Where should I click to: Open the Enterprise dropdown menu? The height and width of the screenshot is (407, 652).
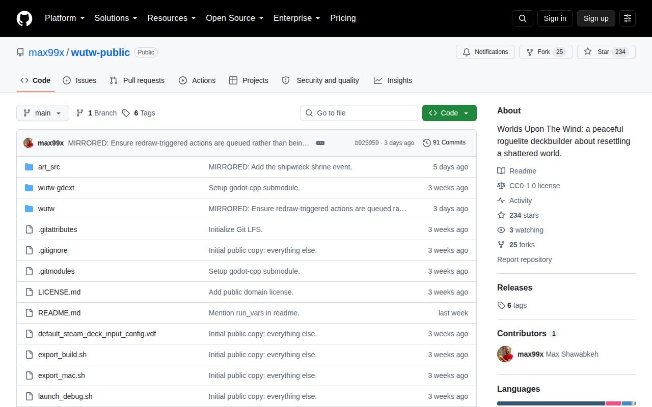(x=296, y=18)
